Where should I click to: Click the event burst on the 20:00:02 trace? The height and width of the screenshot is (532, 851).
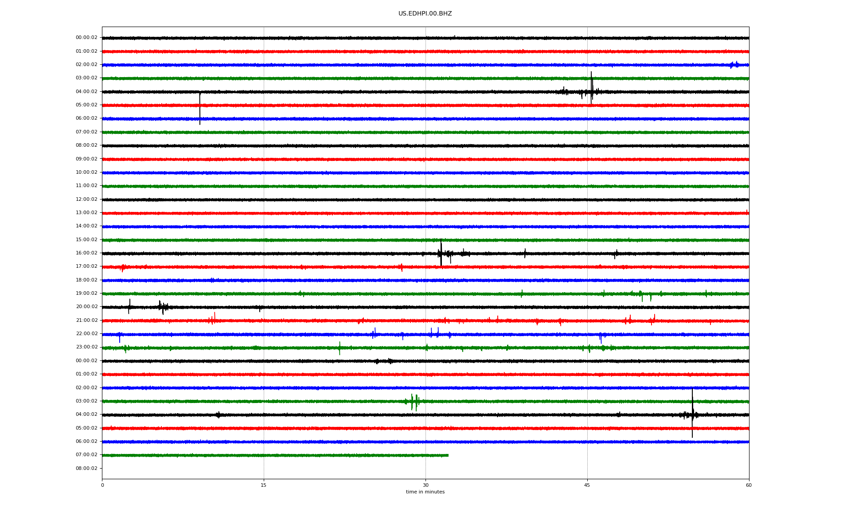tap(163, 306)
